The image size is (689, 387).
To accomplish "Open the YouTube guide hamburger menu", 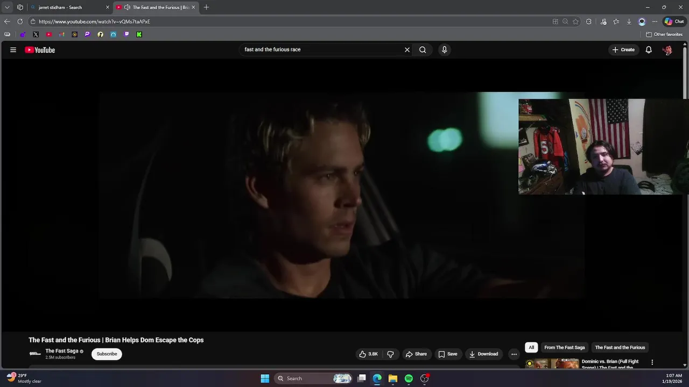I will (13, 50).
